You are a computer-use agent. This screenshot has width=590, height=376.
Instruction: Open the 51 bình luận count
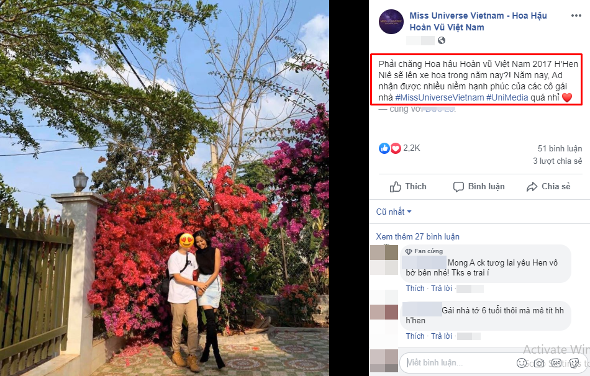(x=560, y=148)
